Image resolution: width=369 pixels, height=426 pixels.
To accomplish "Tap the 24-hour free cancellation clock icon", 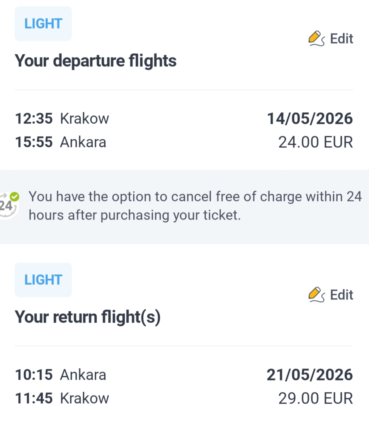I will point(9,205).
